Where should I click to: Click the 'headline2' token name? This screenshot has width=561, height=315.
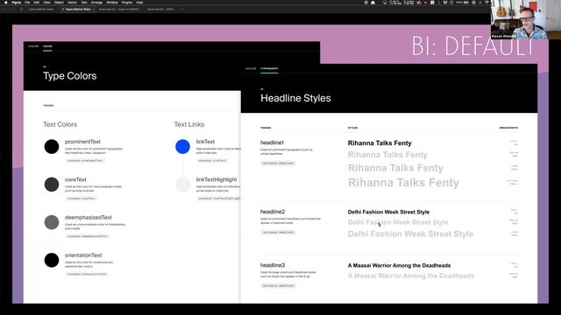tap(273, 212)
